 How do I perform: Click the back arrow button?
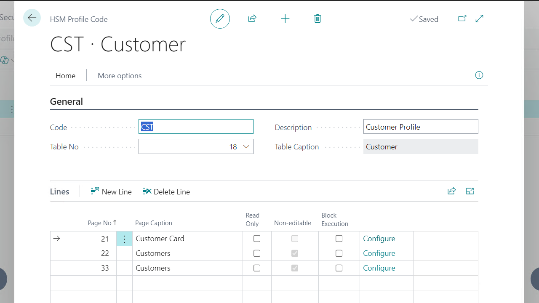coord(32,19)
